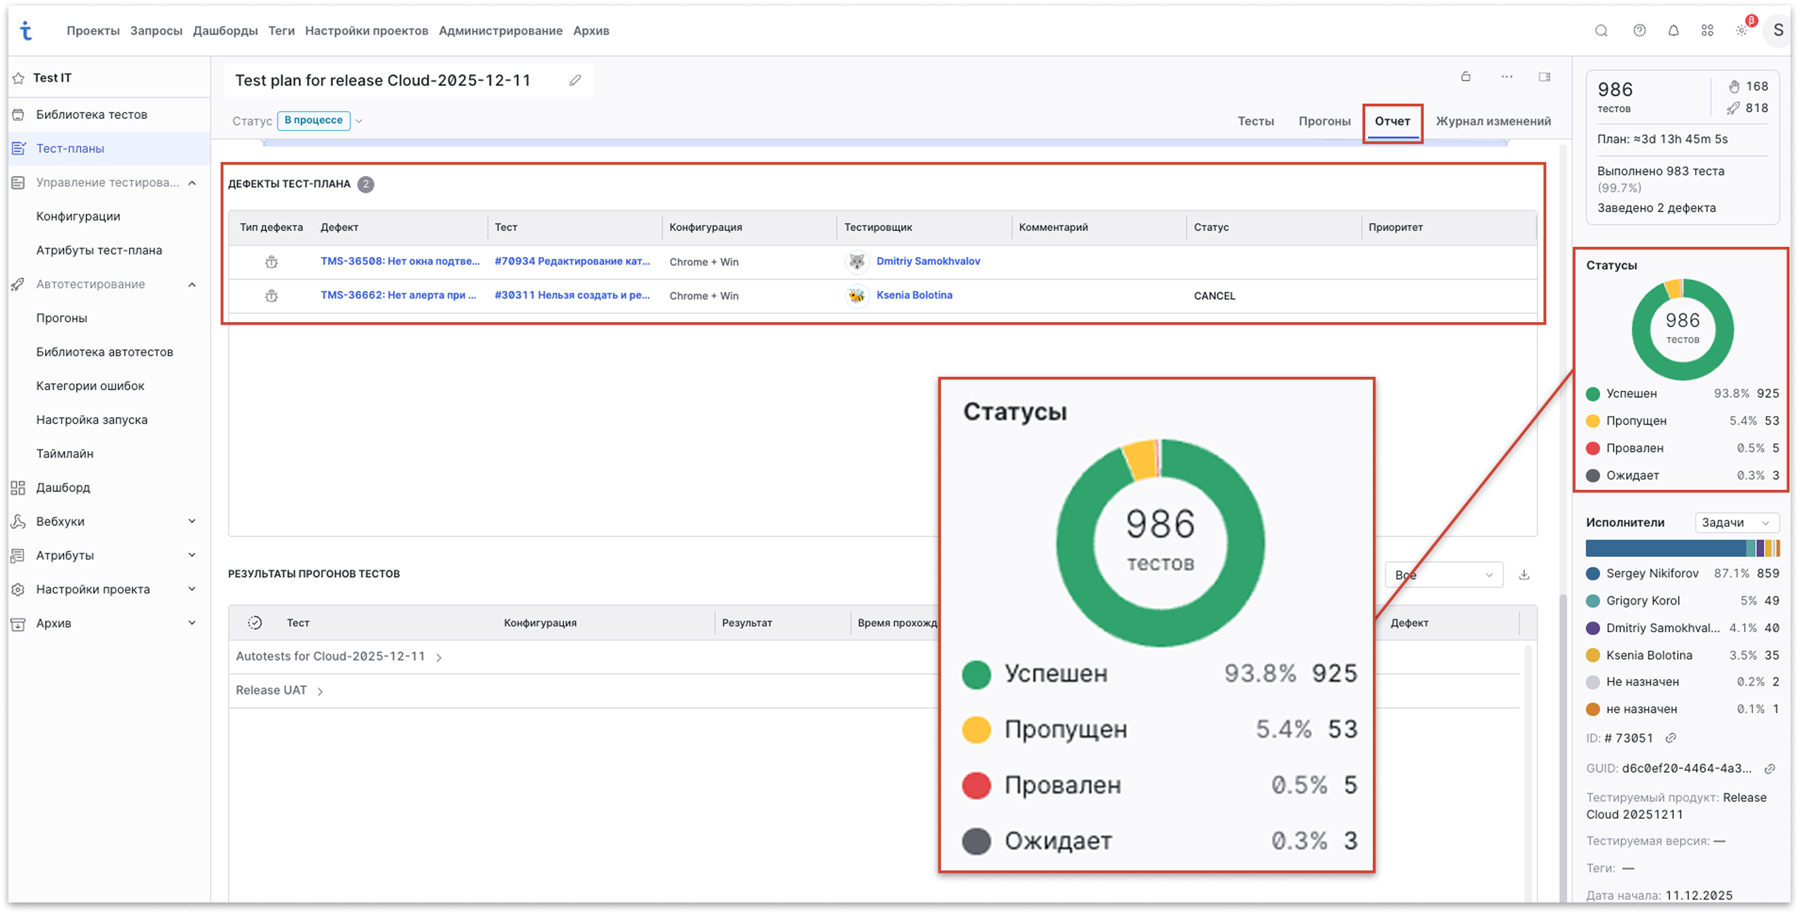Screen dimensions: 1799x915
Task: Click the search magnifier icon
Action: click(x=1602, y=31)
